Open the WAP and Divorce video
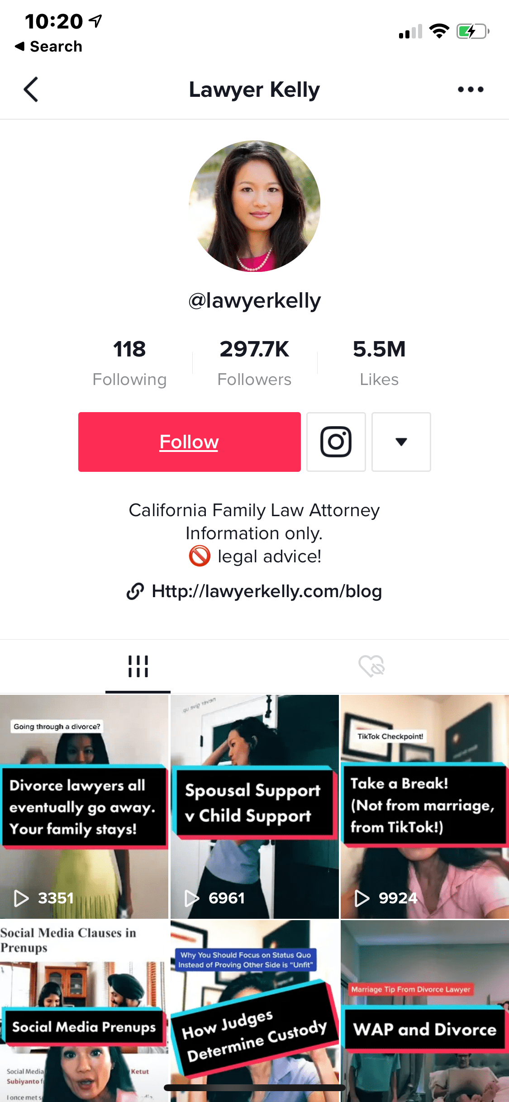 [425, 1011]
